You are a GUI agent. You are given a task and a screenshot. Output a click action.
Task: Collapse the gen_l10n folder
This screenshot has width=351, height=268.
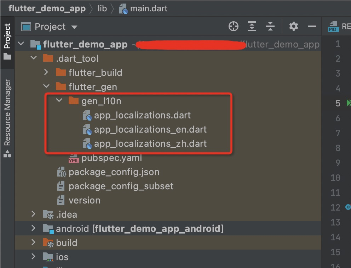pos(59,100)
